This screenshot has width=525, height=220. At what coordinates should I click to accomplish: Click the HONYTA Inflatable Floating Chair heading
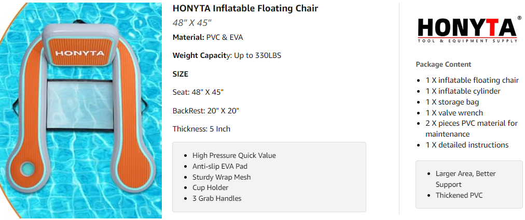245,8
